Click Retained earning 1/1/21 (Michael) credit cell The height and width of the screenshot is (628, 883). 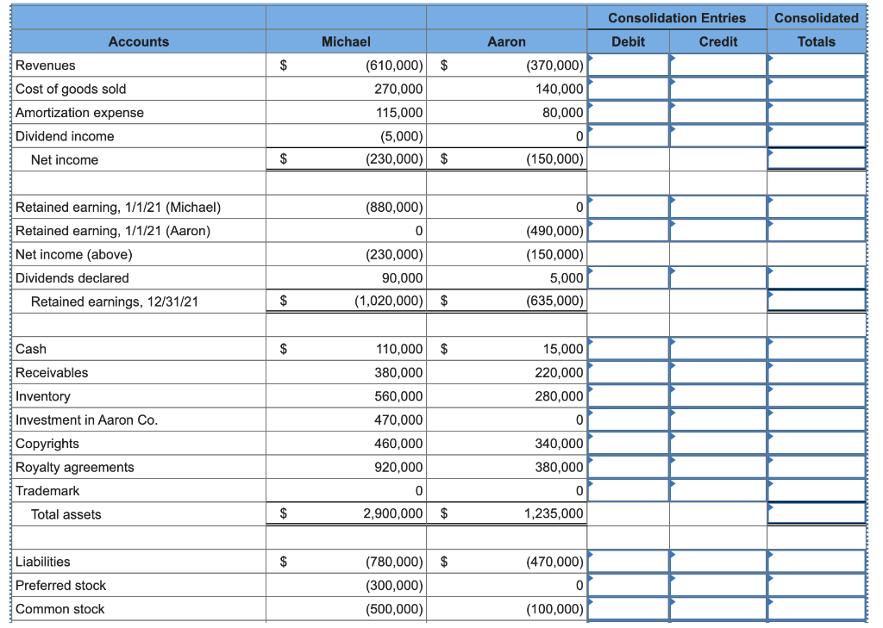[718, 207]
